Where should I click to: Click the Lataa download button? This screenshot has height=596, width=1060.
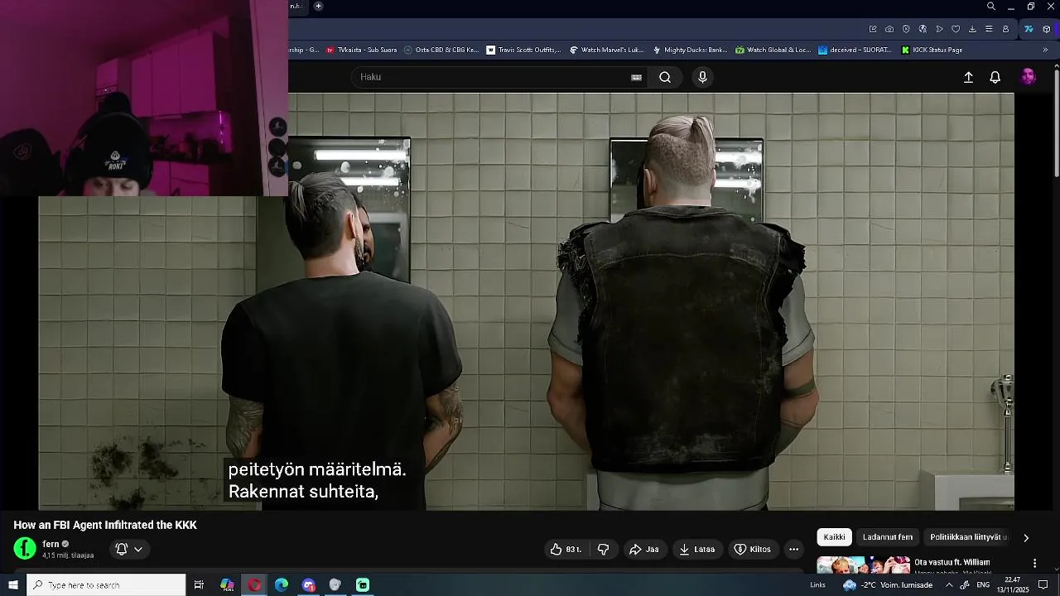click(697, 549)
